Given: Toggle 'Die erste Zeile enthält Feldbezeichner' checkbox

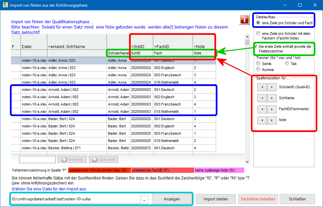Looking at the screenshot, I should (255, 46).
